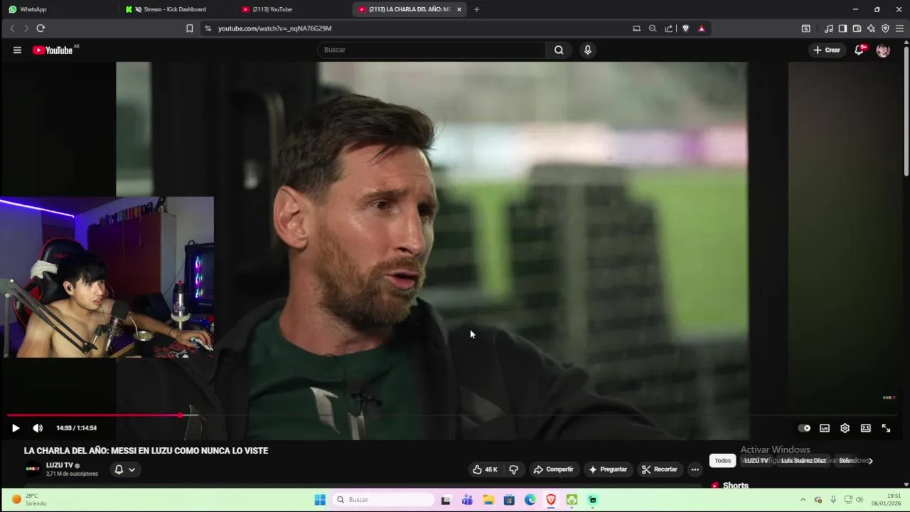The image size is (910, 512).
Task: Open the browser main hamburger menu
Action: 899,28
